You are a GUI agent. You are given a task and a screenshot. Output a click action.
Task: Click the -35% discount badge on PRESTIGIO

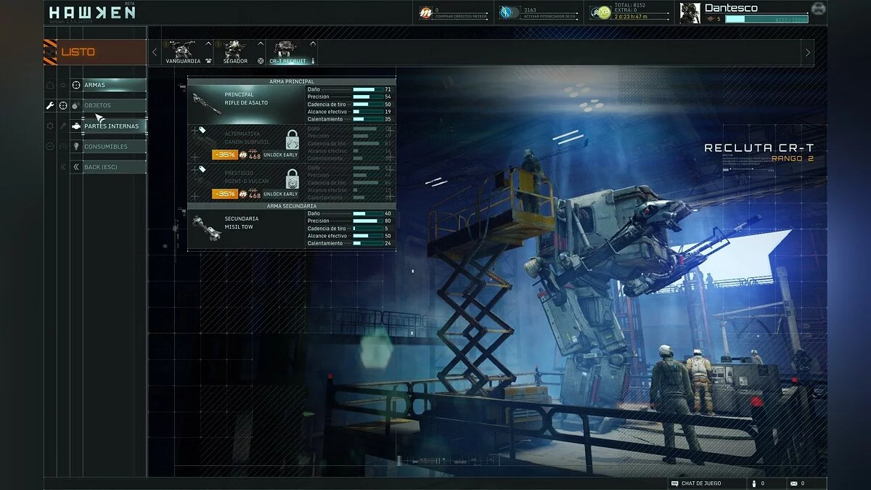coord(224,194)
